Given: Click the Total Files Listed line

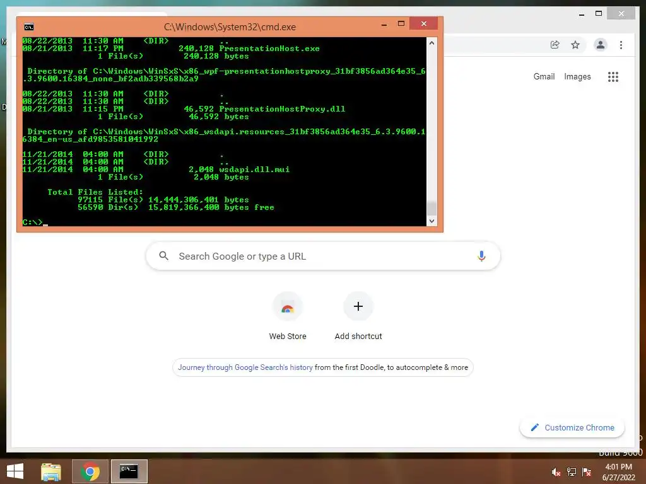Looking at the screenshot, I should [95, 192].
